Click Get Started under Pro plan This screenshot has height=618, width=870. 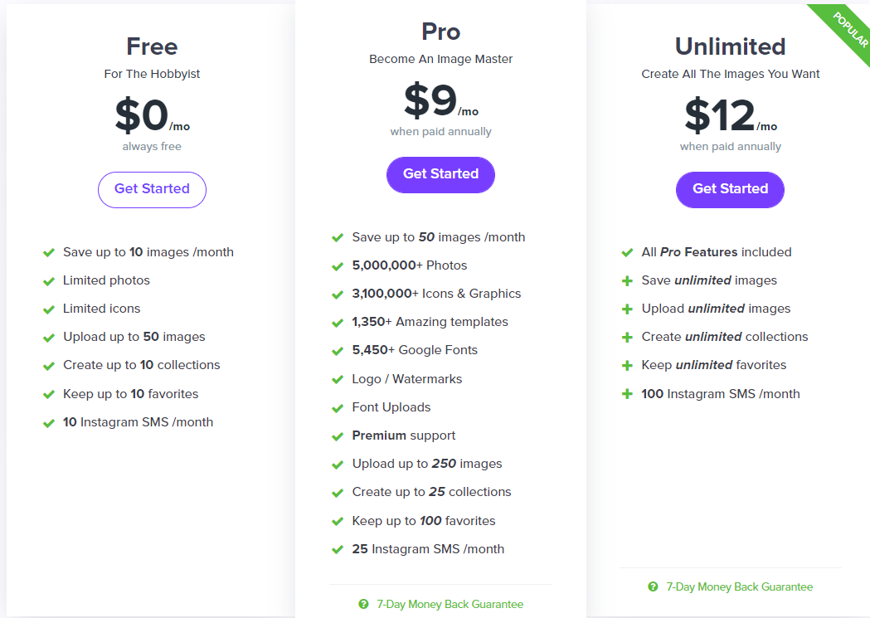[440, 174]
